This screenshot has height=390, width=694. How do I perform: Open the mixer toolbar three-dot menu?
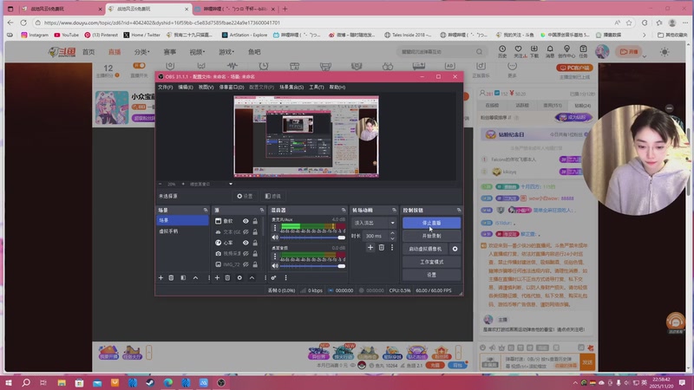pyautogui.click(x=285, y=277)
